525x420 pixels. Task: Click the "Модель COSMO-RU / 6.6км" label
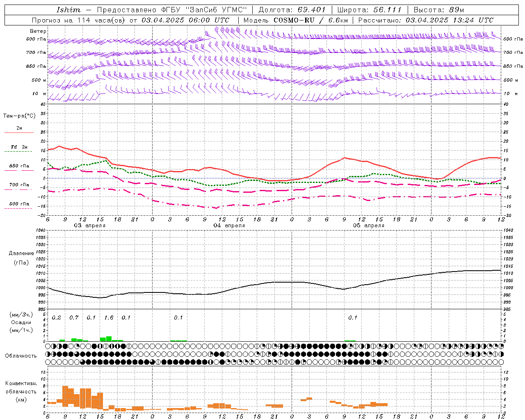[296, 20]
